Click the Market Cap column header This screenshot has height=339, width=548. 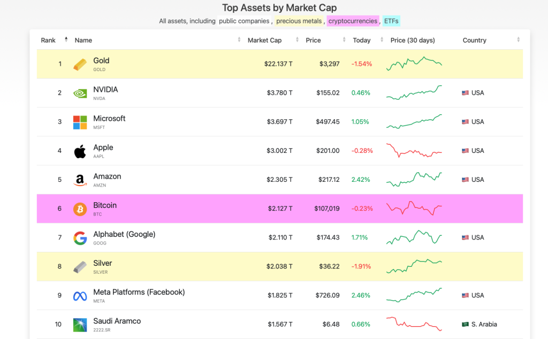[x=264, y=40]
